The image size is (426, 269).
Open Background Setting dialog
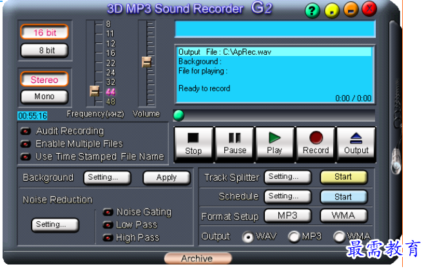click(108, 178)
